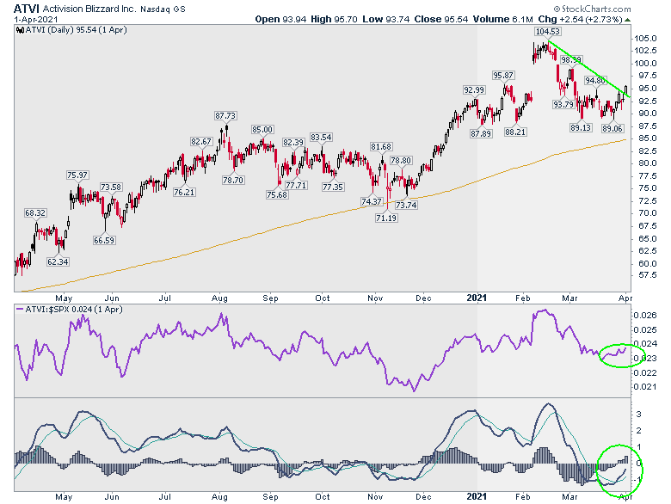Click the 78.80 price label
The width and height of the screenshot is (671, 504).
coord(401,161)
